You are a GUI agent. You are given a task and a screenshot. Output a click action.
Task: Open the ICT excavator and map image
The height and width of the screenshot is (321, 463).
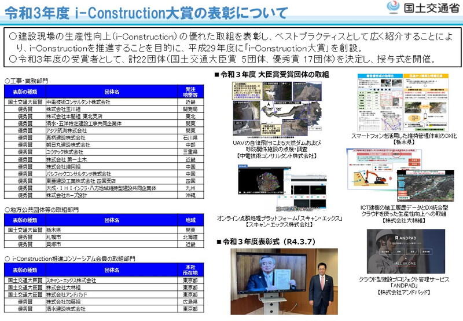click(400, 176)
